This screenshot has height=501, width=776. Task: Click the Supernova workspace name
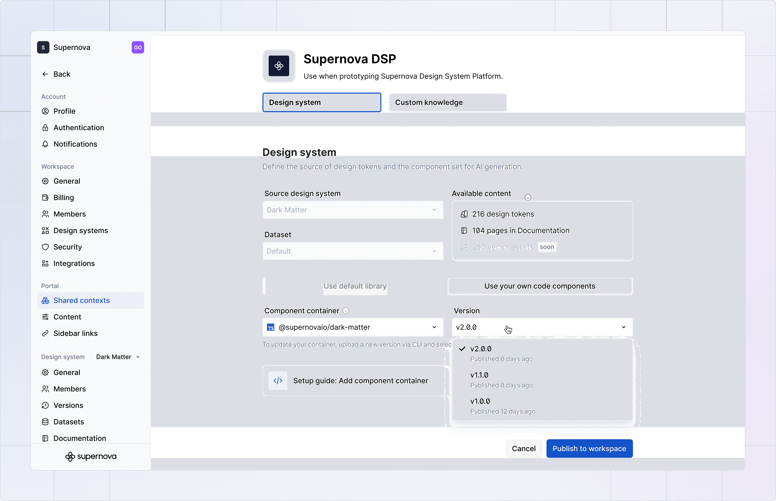pos(72,48)
